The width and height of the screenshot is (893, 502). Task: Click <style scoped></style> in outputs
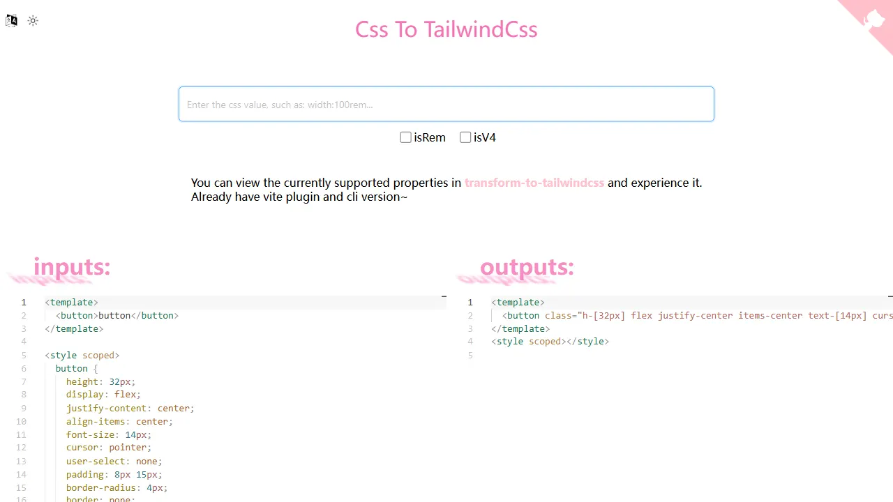(550, 342)
